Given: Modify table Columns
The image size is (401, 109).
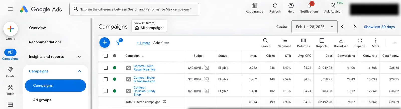Looking at the screenshot, I should click(303, 43).
